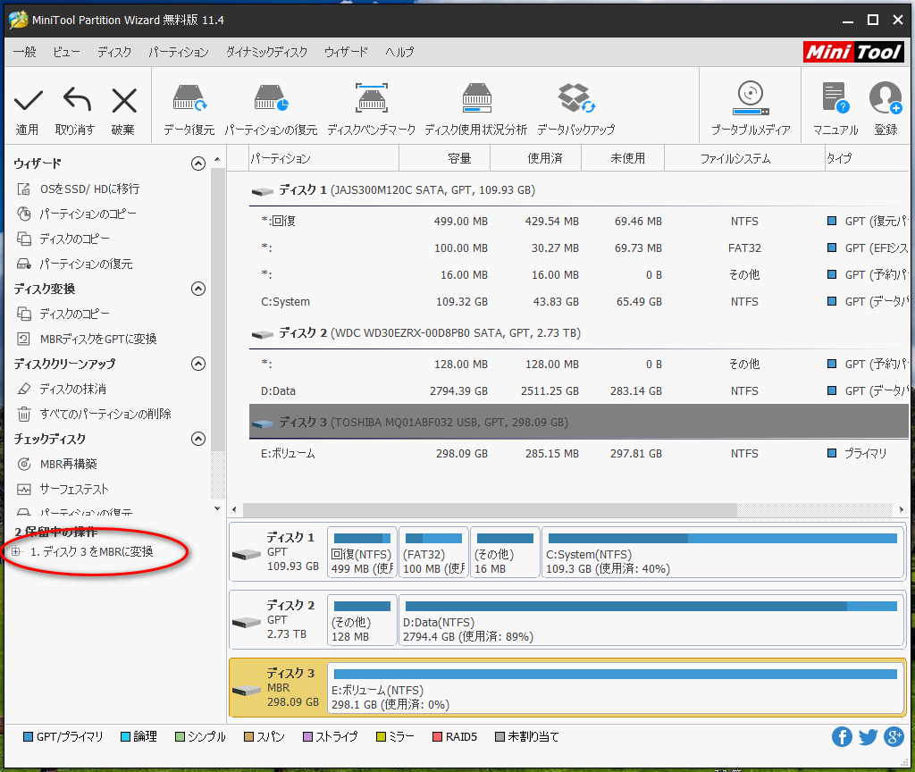The width and height of the screenshot is (915, 772).
Task: Collapse the ディスク変換 section
Action: (198, 289)
